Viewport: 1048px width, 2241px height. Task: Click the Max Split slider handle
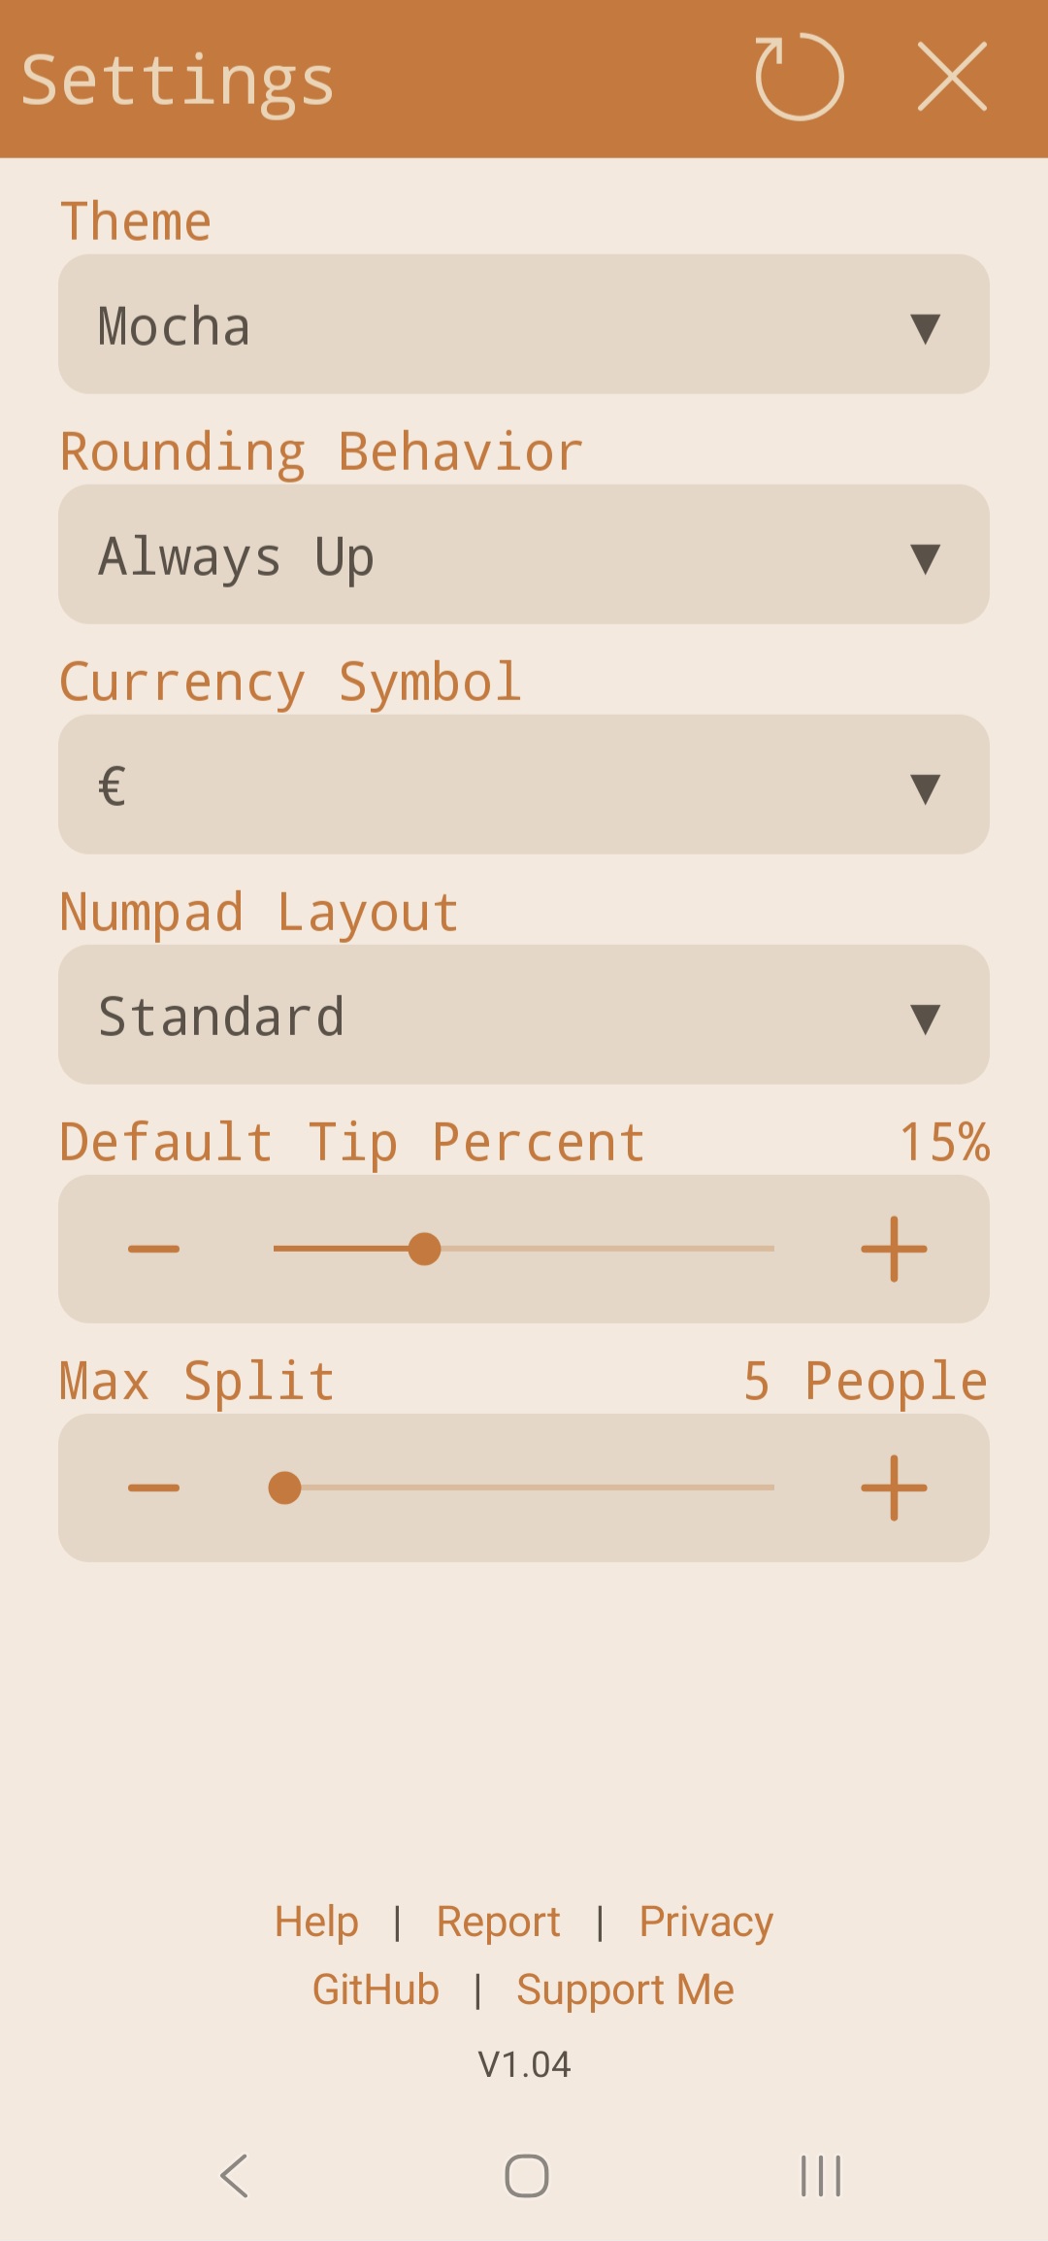284,1488
